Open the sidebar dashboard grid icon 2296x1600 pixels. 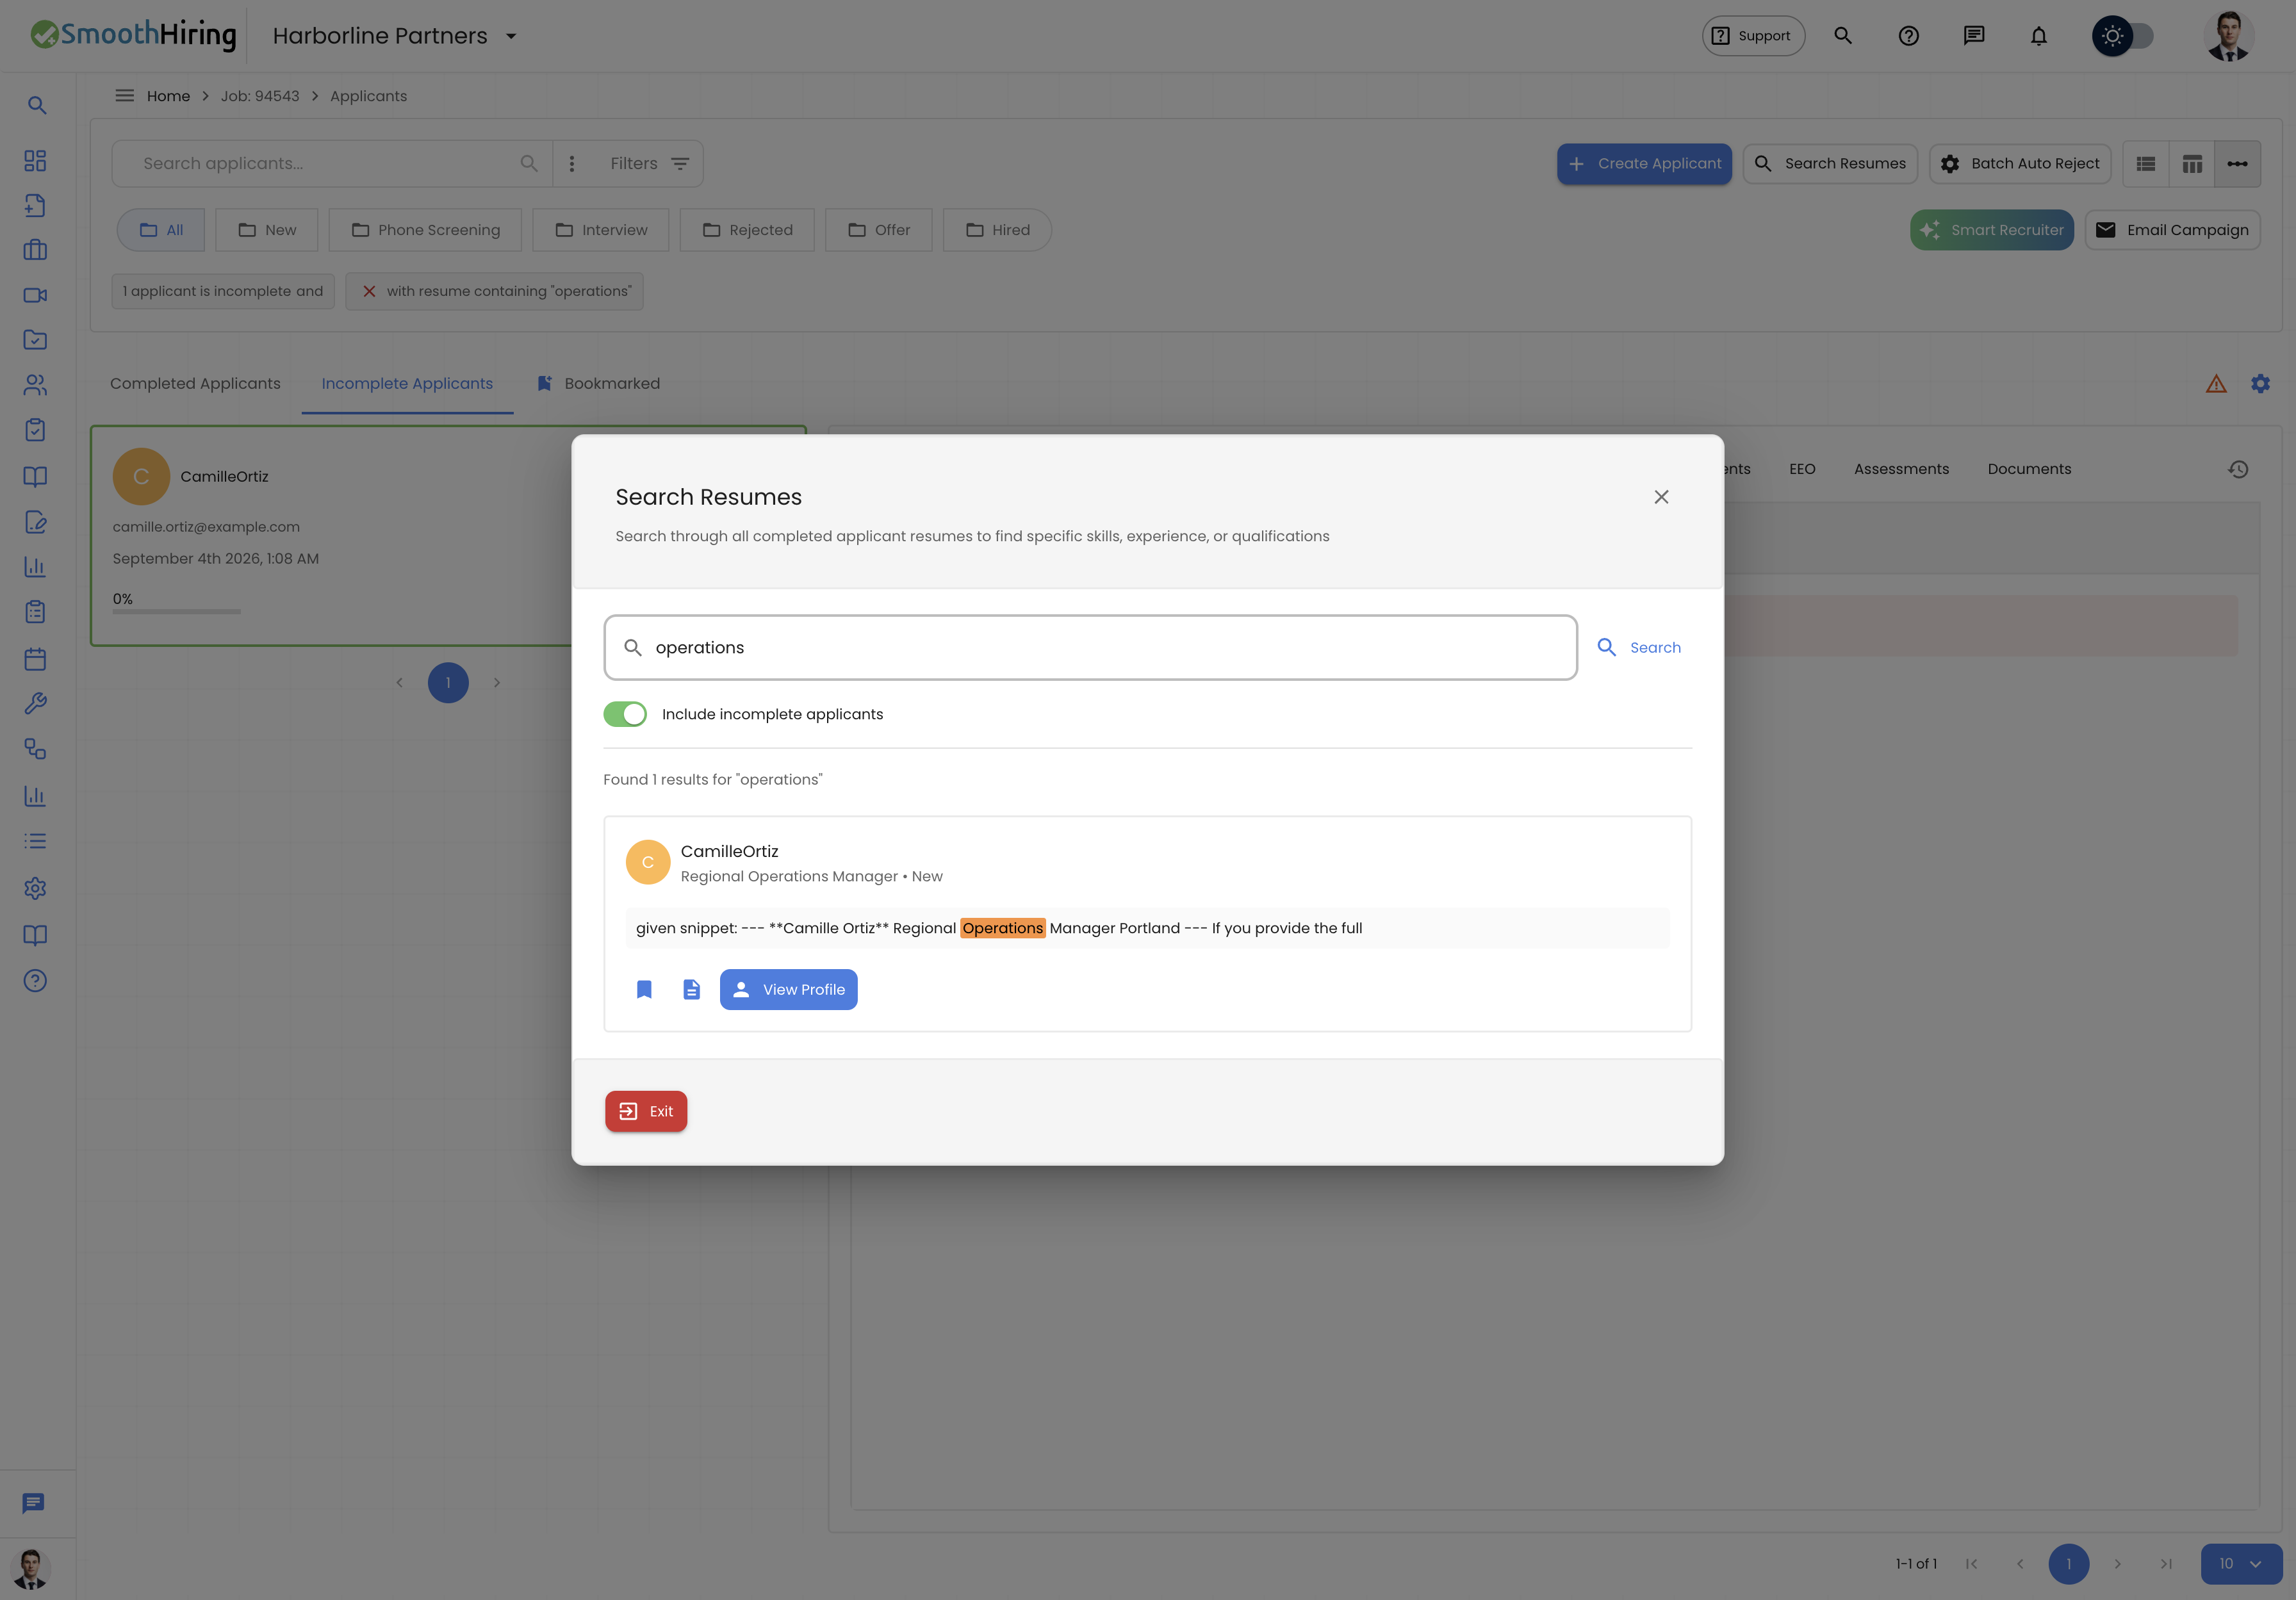point(36,160)
